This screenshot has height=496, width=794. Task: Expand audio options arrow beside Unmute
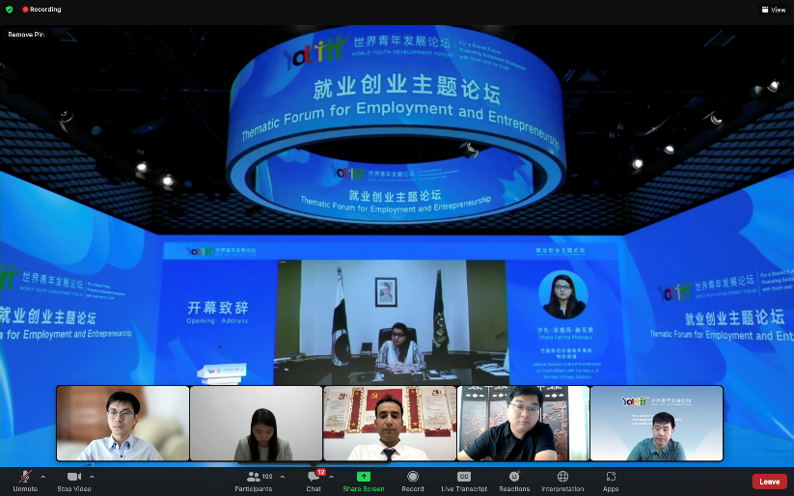pyautogui.click(x=43, y=477)
